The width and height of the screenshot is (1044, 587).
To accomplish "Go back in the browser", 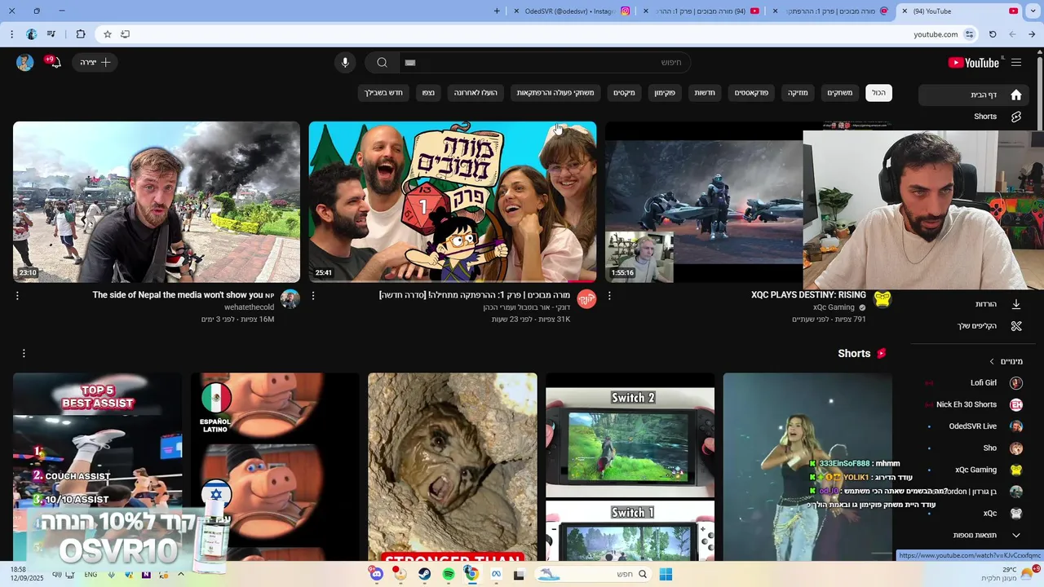I will (x=1032, y=34).
